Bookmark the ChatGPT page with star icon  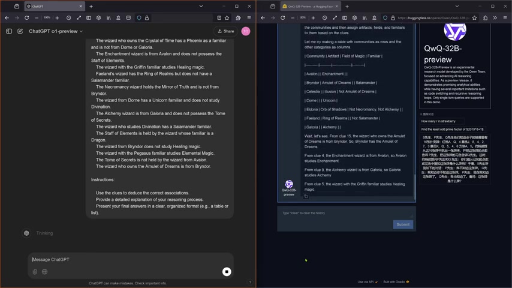coord(227,18)
